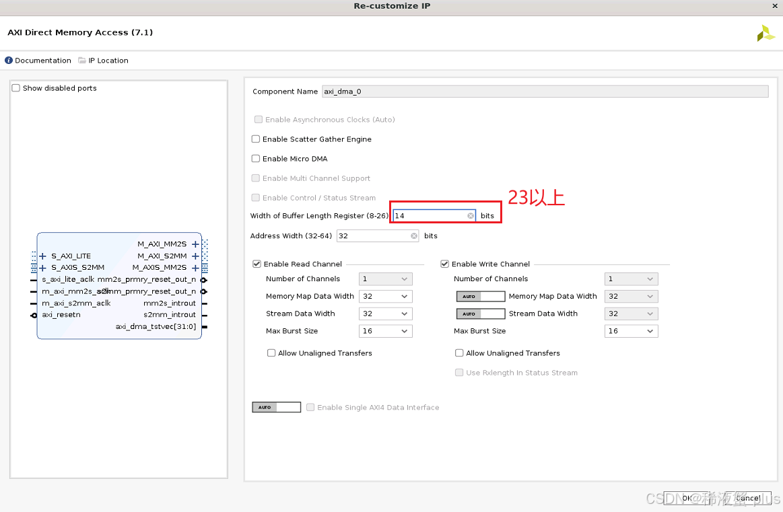Enable Scatter Gather Engine
Viewport: 783px width, 512px height.
pyautogui.click(x=255, y=139)
